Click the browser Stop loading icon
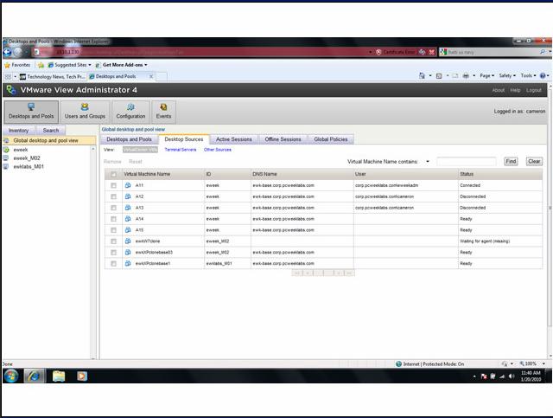Image resolution: width=553 pixels, height=418 pixels. click(x=432, y=52)
